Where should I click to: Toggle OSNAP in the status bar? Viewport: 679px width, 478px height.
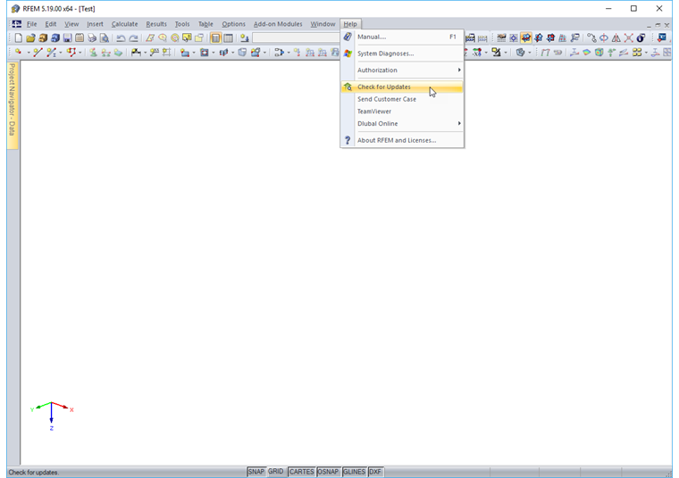(328, 472)
